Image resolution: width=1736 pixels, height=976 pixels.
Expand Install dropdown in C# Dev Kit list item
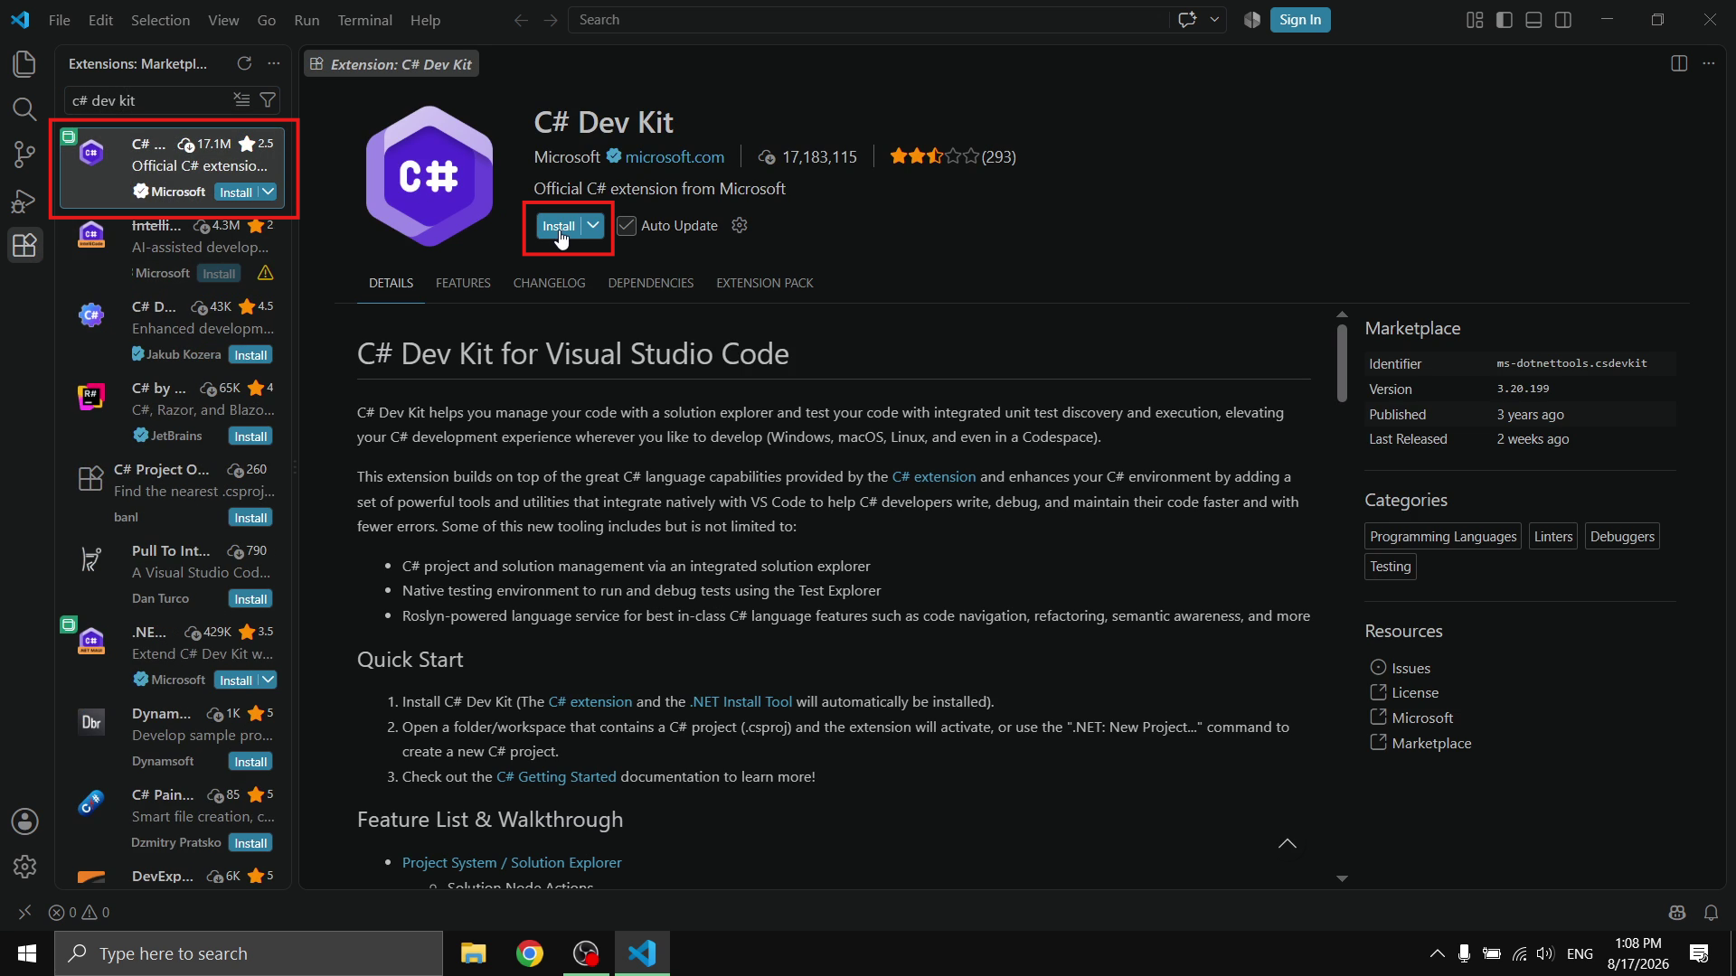click(x=269, y=192)
